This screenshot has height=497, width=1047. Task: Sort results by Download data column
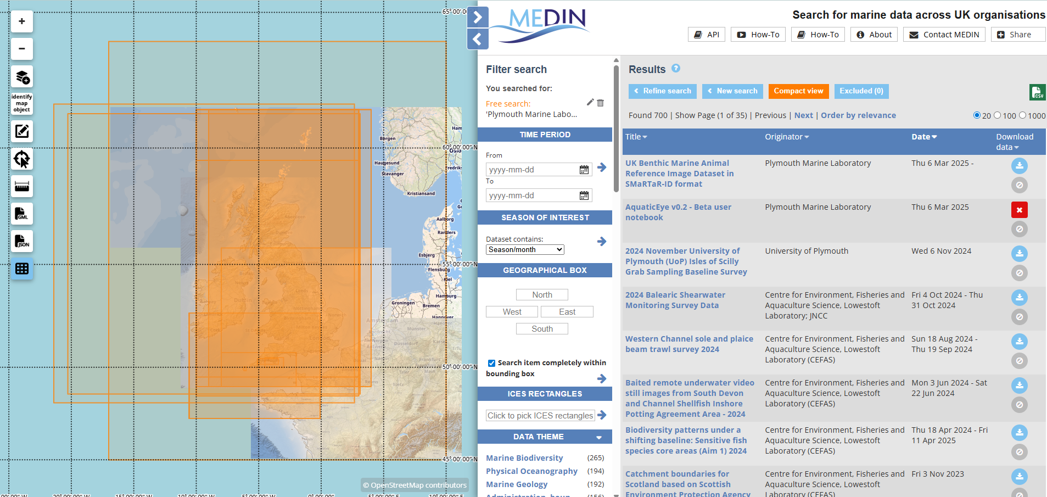pos(1015,142)
